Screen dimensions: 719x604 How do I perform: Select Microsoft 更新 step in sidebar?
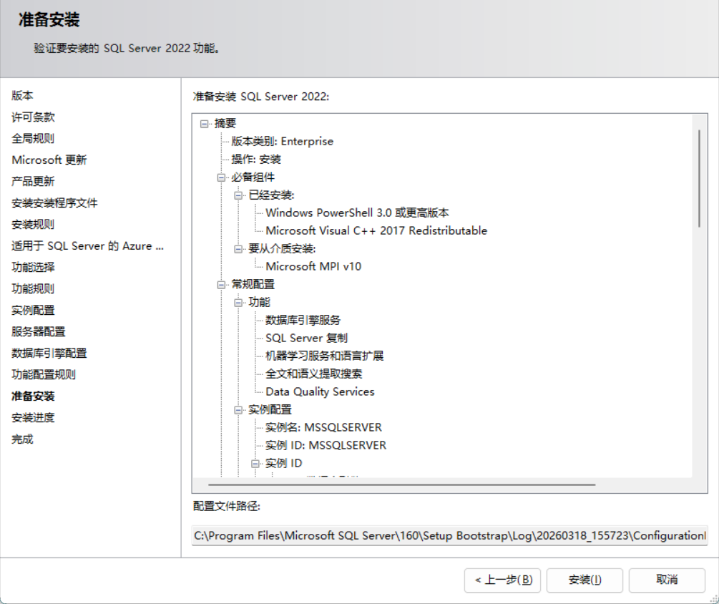tap(49, 160)
